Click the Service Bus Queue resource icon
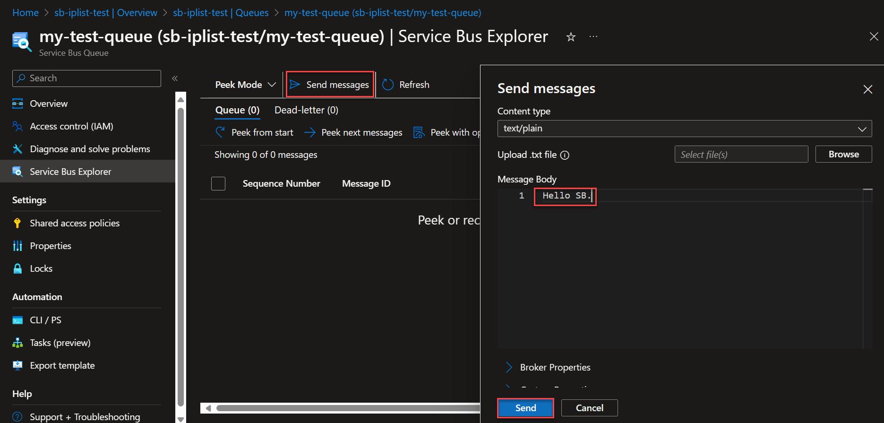 point(22,42)
